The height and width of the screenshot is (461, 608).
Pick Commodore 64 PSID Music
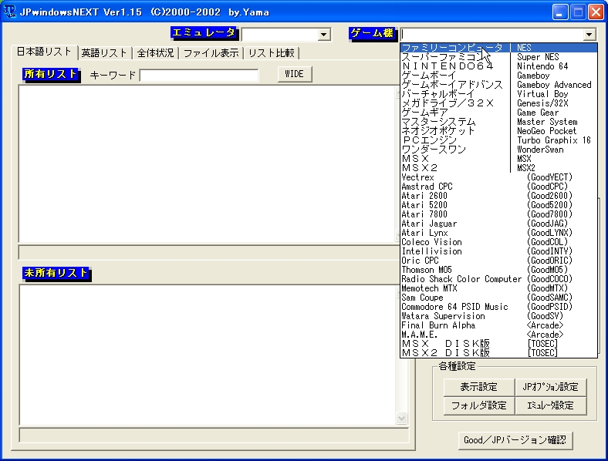coord(498,307)
